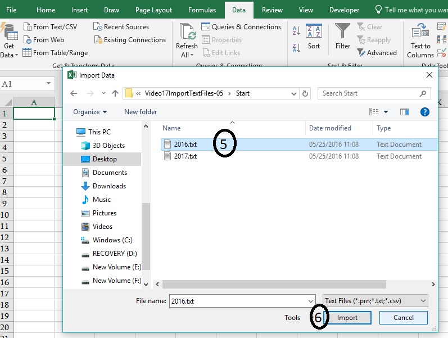The image size is (448, 338).
Task: Open Existing Connections
Action: tap(130, 40)
